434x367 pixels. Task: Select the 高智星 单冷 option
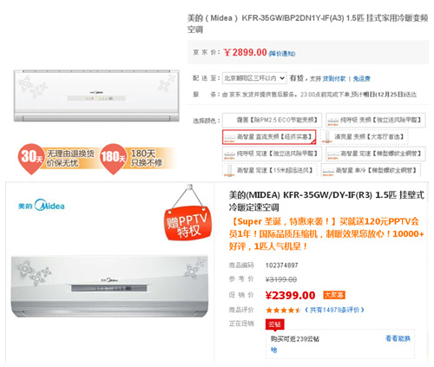371,170
